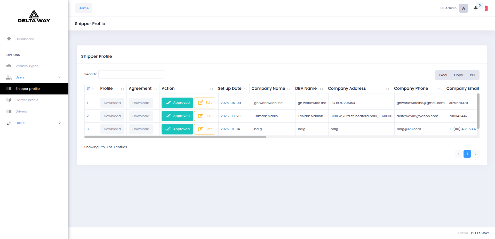Click the Drivers sidebar icon
Image resolution: width=495 pixels, height=239 pixels.
coord(9,111)
